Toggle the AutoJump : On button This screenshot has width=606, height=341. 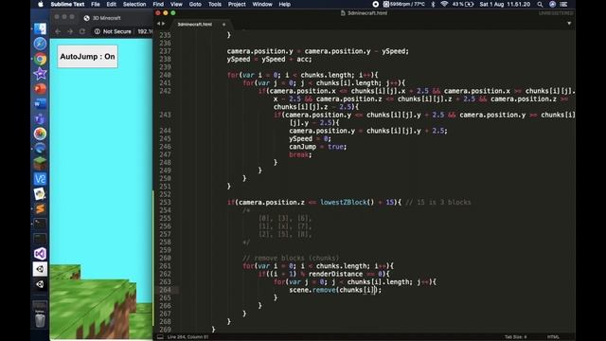88,57
